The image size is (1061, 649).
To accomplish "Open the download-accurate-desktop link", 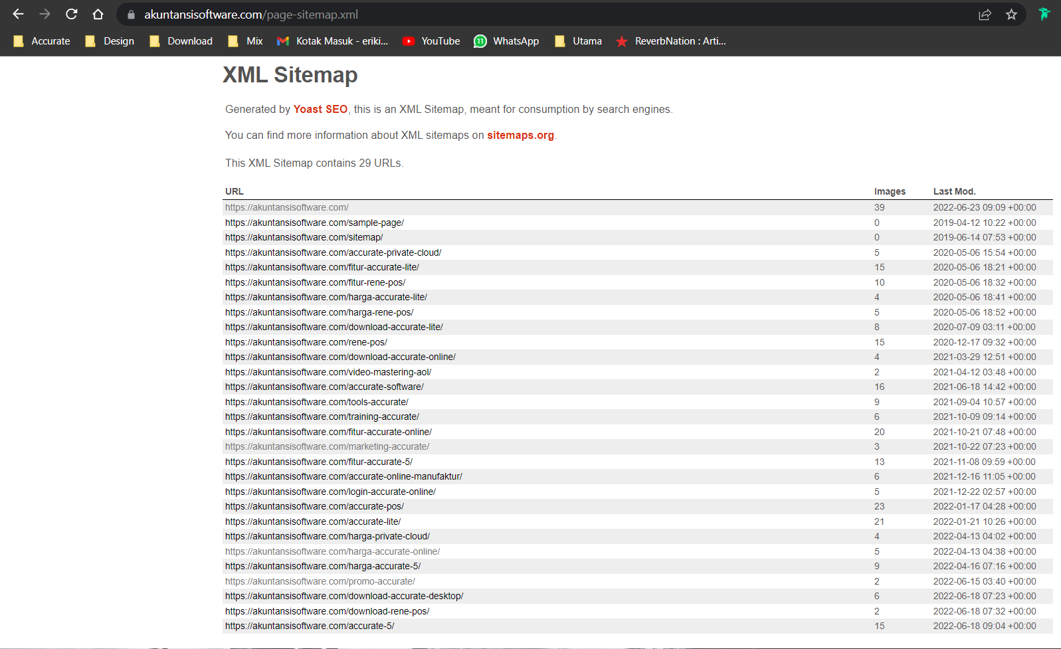I will click(344, 597).
